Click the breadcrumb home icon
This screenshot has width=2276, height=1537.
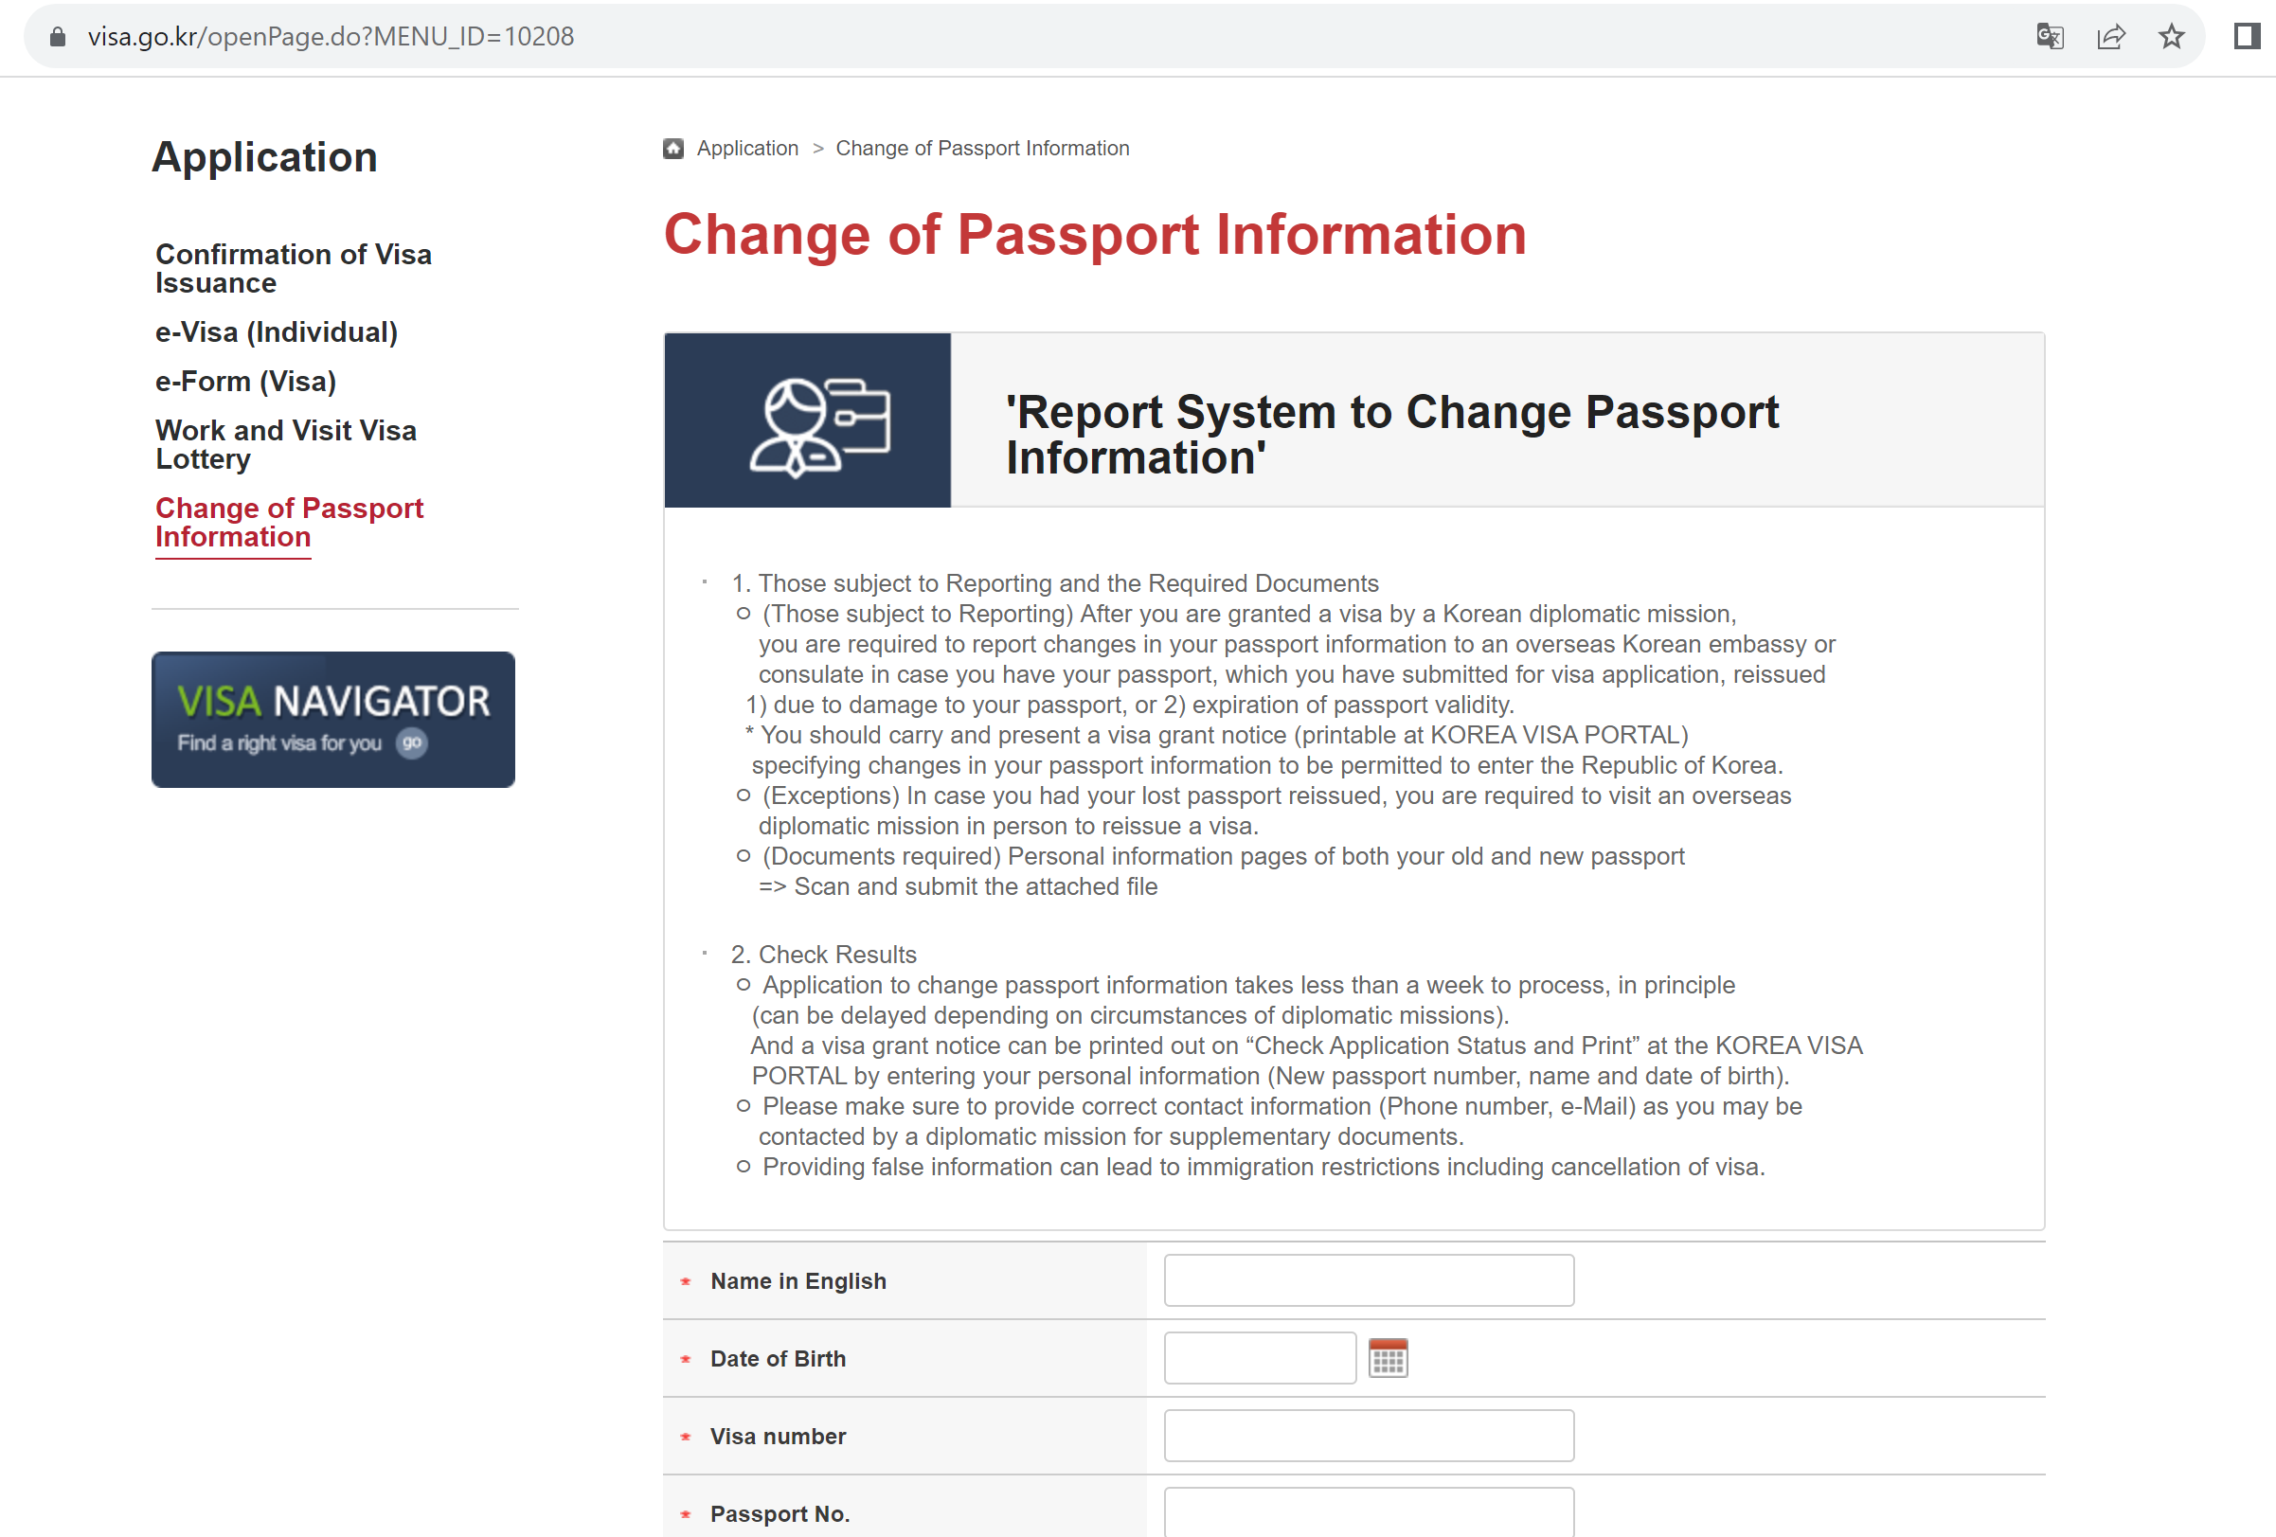(672, 148)
